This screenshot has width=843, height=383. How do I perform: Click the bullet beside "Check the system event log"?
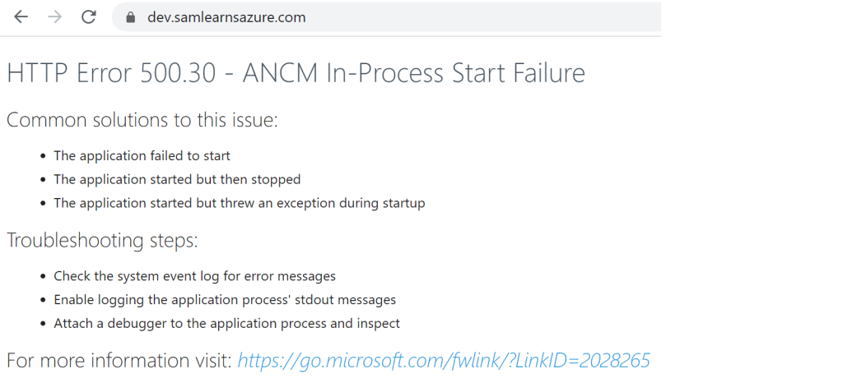pos(43,277)
